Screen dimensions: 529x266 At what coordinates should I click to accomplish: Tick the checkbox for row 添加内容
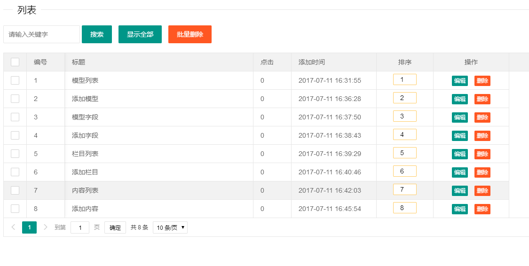point(15,209)
